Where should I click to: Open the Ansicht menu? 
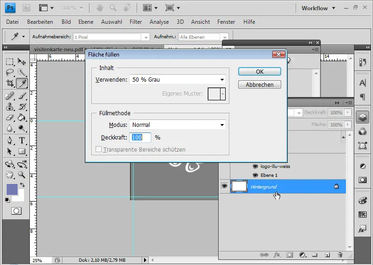click(200, 22)
